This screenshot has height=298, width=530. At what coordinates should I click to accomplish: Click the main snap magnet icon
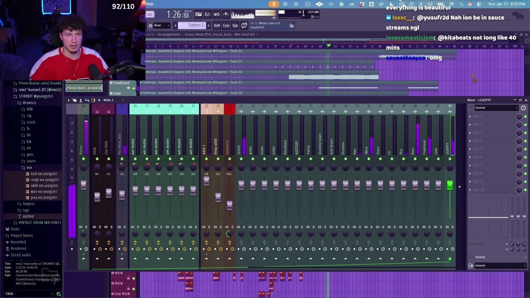point(150,26)
